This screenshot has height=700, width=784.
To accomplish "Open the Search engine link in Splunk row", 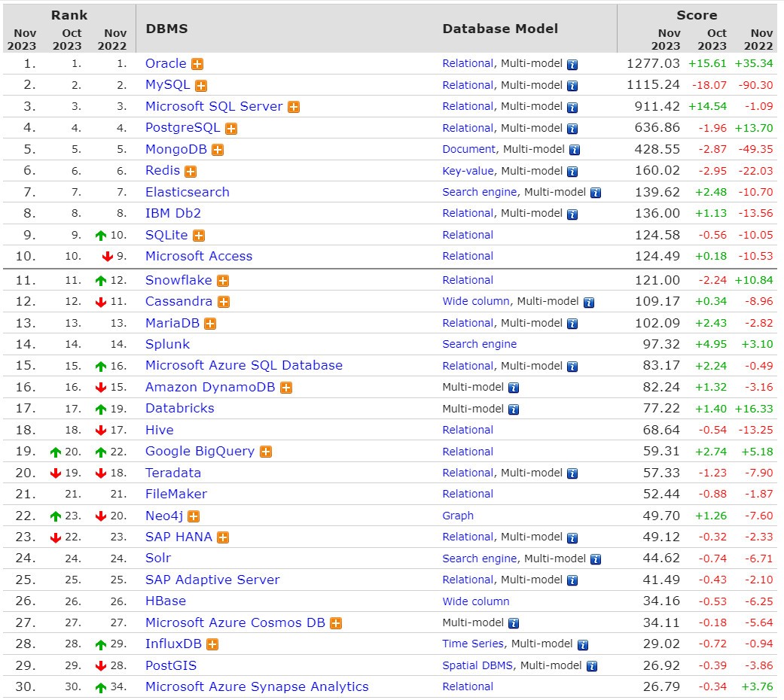I will [x=480, y=344].
